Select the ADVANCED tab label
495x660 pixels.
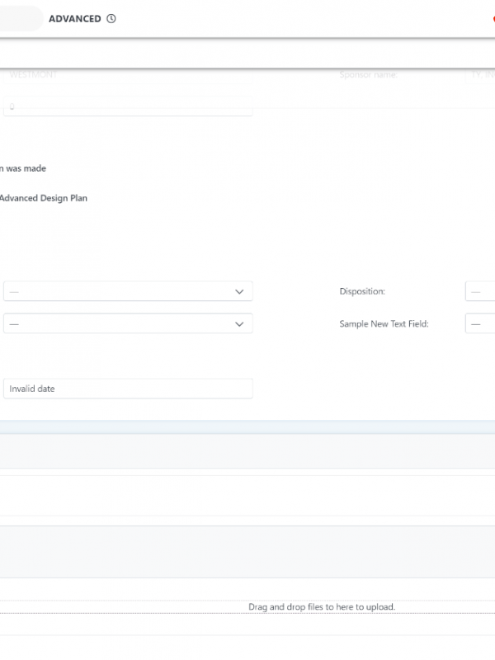click(74, 19)
